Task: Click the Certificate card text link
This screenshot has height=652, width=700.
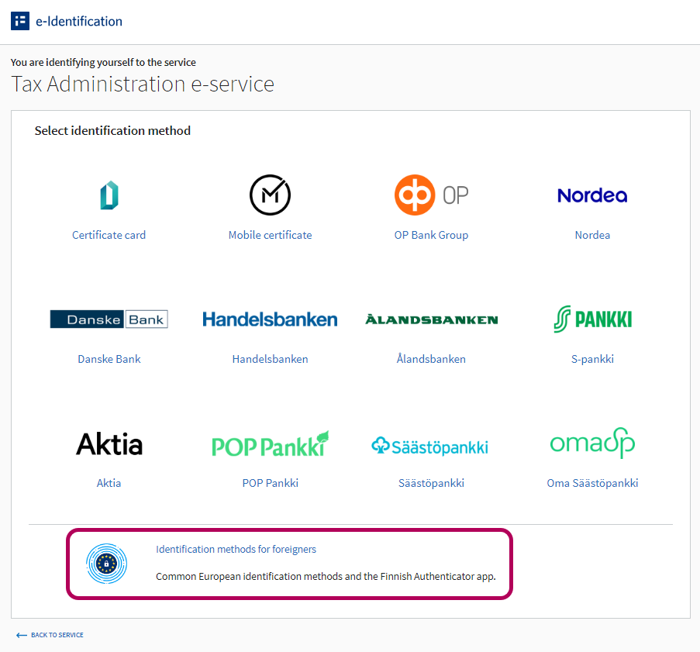Action: 109,235
